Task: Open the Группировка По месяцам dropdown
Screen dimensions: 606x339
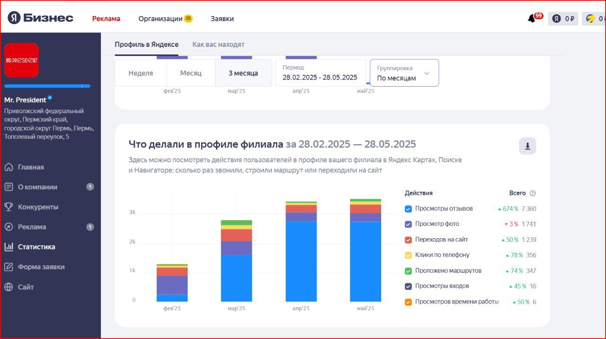Action: tap(404, 73)
